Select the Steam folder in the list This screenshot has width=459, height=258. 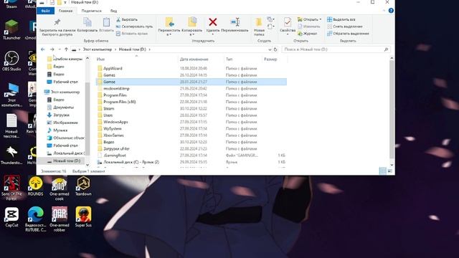[191, 108]
